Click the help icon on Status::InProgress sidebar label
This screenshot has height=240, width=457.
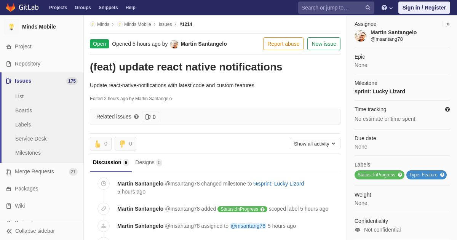400,175
